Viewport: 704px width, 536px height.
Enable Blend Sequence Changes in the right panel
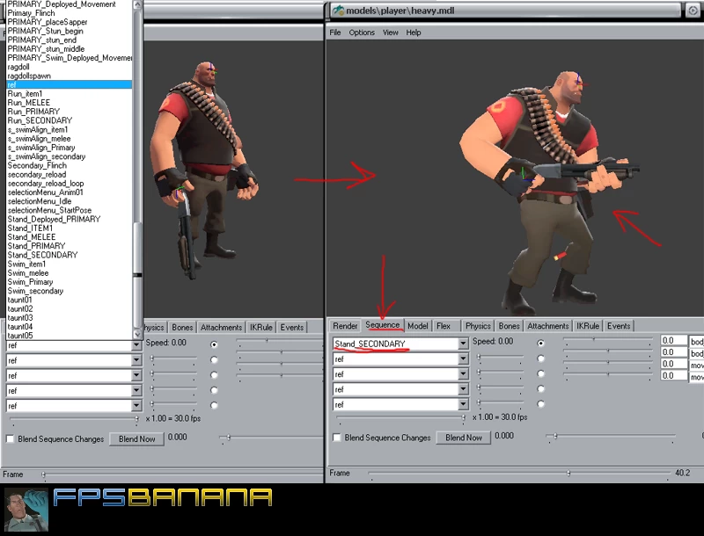(338, 438)
